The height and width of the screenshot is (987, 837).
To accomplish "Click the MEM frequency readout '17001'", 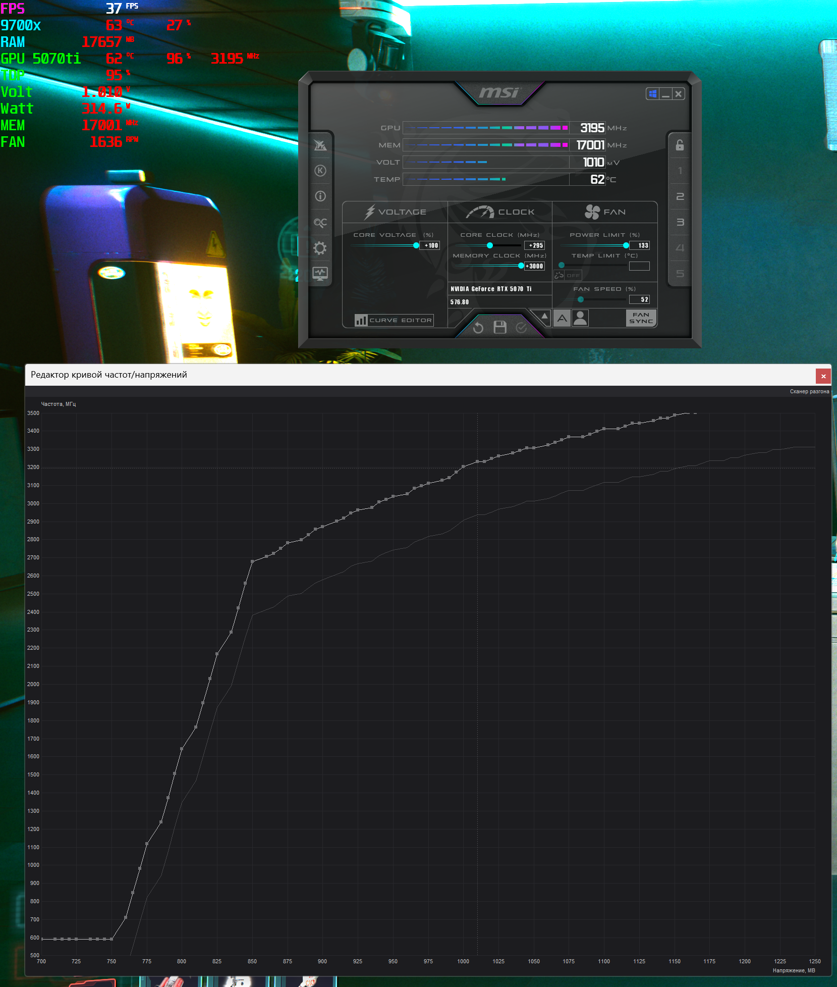I will (x=590, y=145).
